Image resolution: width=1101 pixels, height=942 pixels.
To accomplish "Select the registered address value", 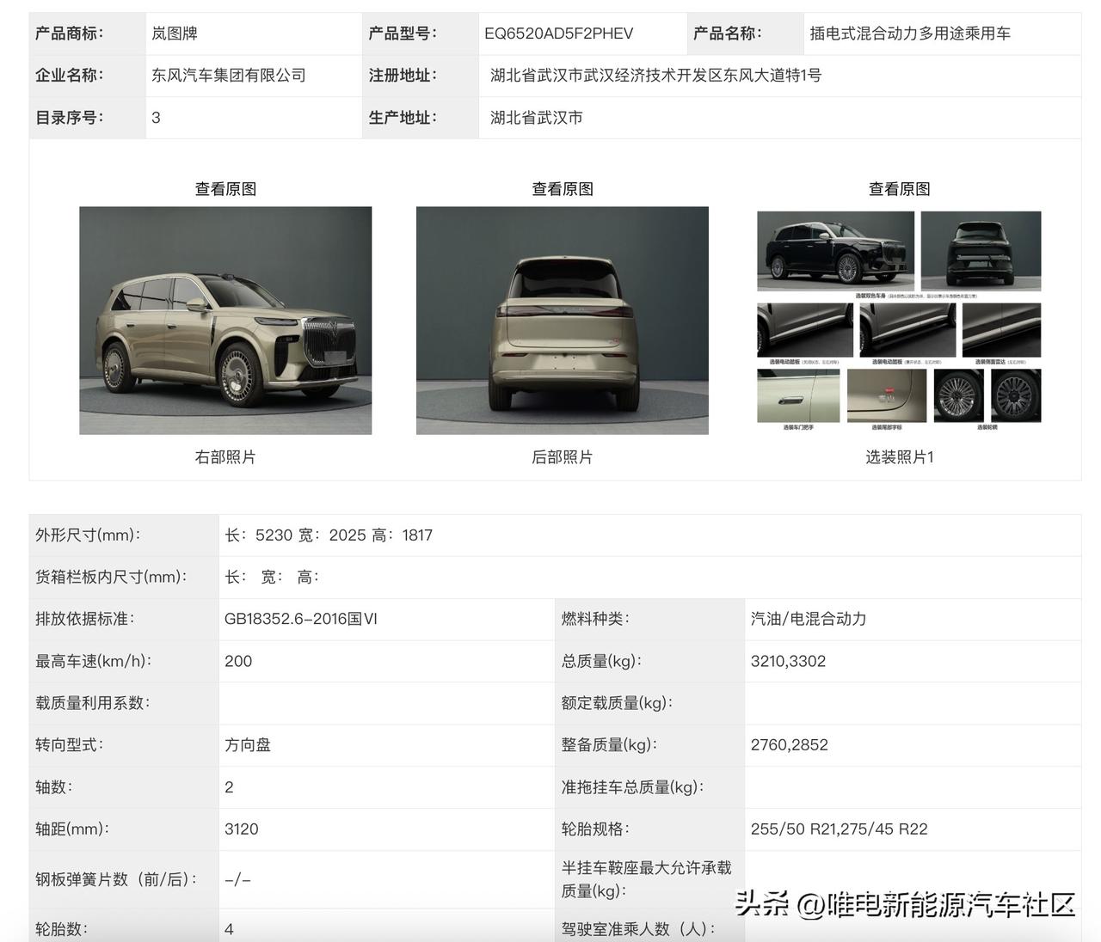I will [656, 76].
